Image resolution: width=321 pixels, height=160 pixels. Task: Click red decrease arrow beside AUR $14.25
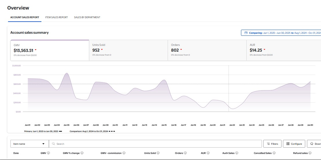264,50
